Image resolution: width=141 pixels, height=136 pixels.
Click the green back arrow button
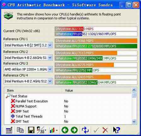click(x=65, y=130)
